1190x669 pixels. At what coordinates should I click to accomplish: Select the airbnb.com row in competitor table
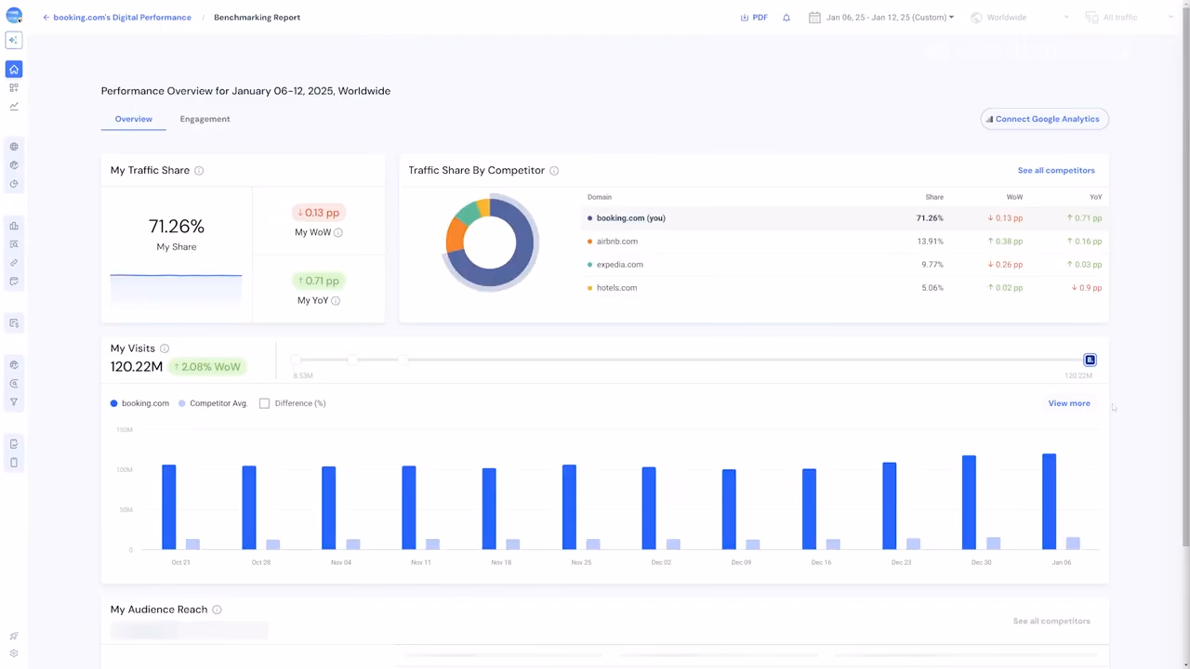click(845, 242)
